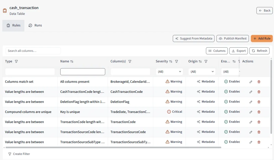
Task: Click the vertical table scrollbar
Action: click(271, 97)
